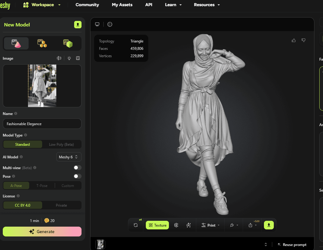The height and width of the screenshot is (250, 323).
Task: Click the Generate button
Action: coord(42,232)
